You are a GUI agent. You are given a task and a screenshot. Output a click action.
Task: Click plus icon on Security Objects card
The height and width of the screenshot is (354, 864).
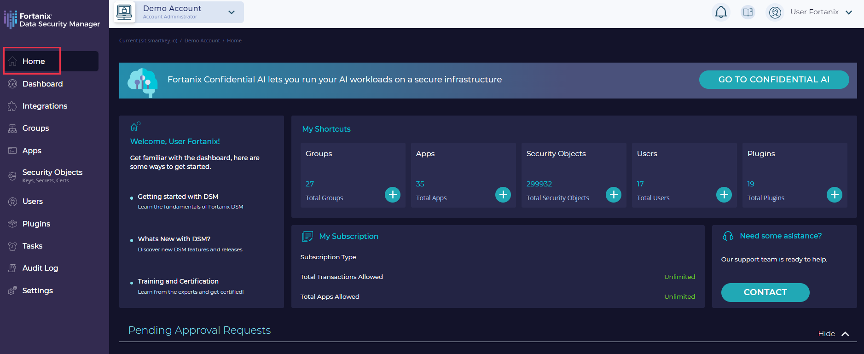point(613,195)
